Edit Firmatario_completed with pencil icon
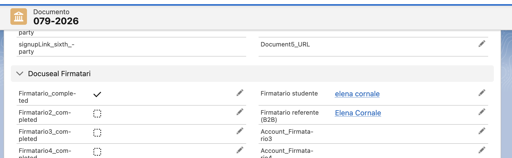The height and width of the screenshot is (158, 512). pos(240,93)
